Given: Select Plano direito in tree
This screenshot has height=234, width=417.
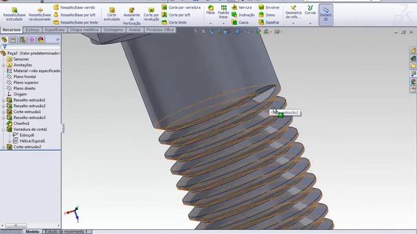Looking at the screenshot, I should (24, 88).
